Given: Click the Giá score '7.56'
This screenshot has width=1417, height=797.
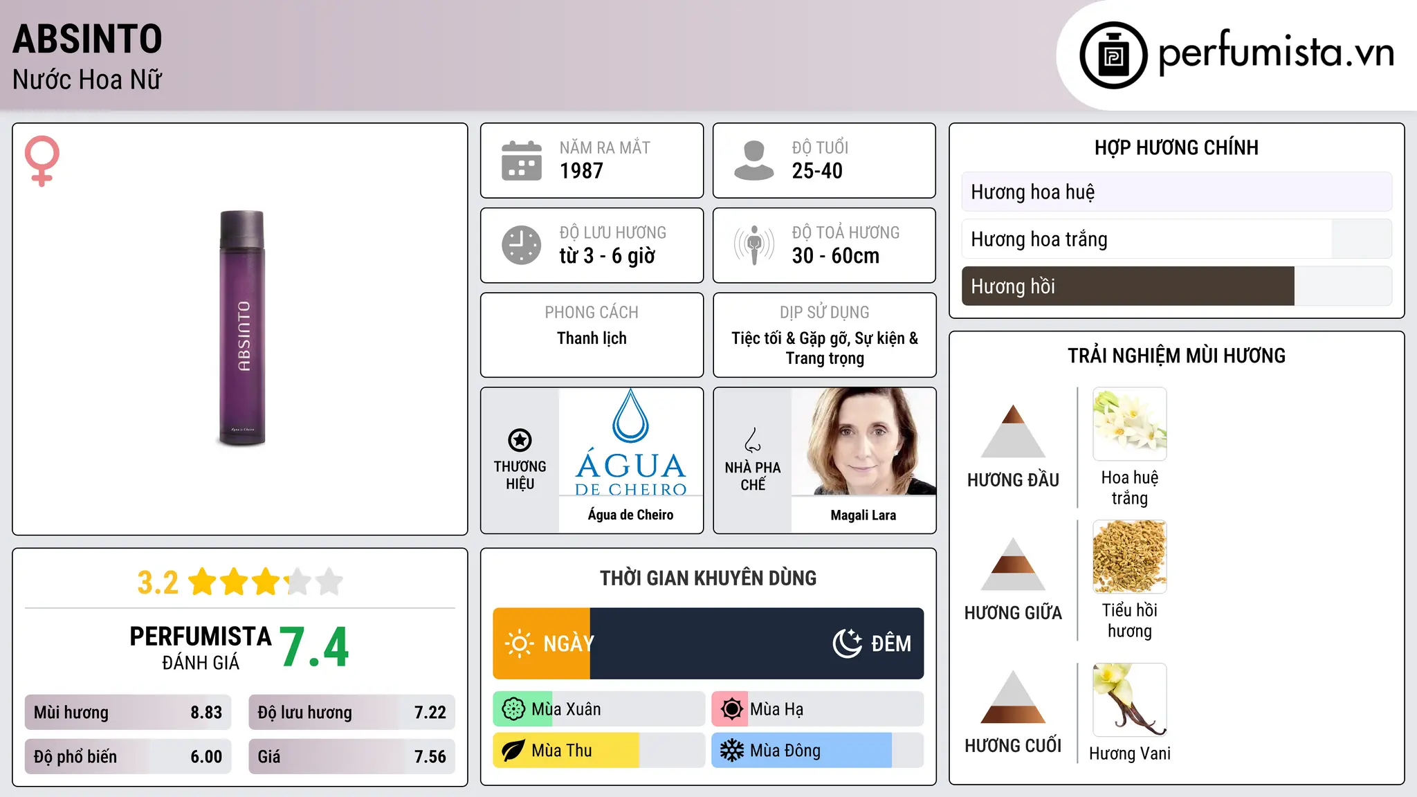Looking at the screenshot, I should coord(430,757).
